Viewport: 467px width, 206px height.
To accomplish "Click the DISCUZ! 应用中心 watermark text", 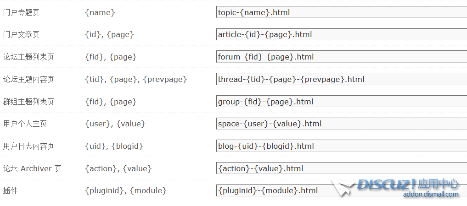I will pos(408,184).
